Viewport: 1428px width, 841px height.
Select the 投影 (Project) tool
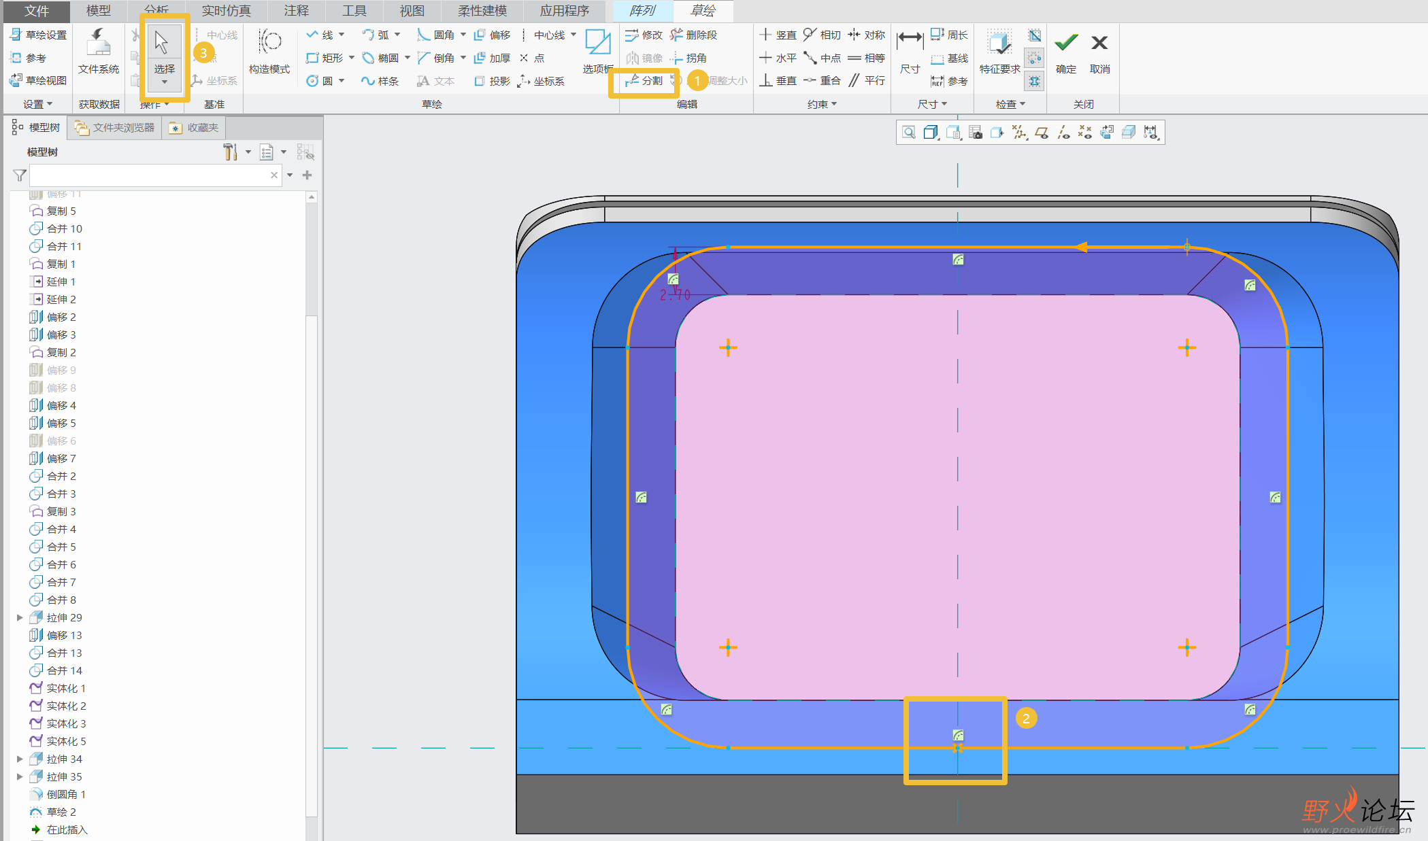[493, 81]
